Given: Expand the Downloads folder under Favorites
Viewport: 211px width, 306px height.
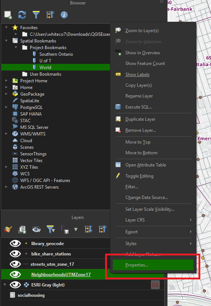Looking at the screenshot, I should 16,34.
